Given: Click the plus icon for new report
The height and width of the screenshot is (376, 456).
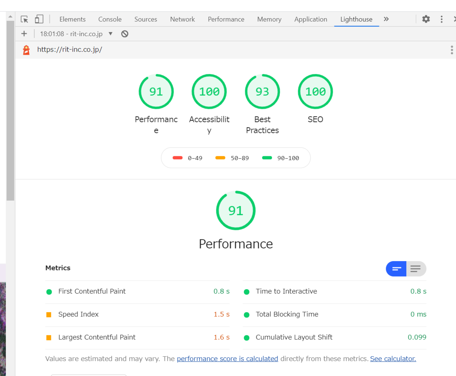Looking at the screenshot, I should [24, 34].
